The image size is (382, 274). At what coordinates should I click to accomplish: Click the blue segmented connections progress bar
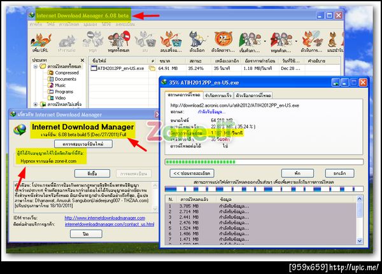(264, 189)
